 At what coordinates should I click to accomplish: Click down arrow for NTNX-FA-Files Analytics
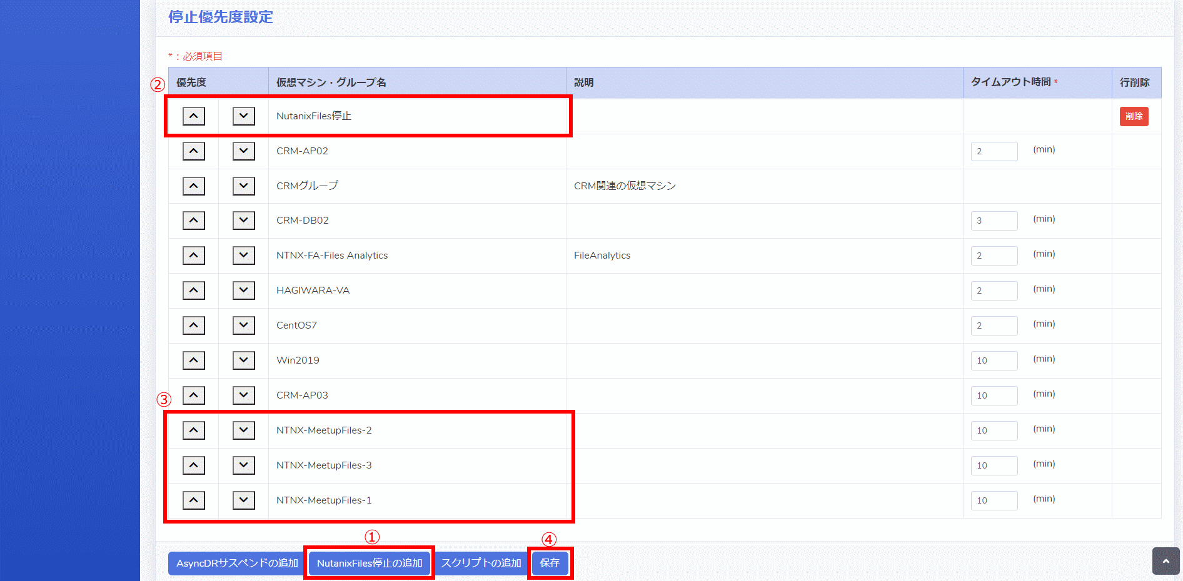click(244, 256)
